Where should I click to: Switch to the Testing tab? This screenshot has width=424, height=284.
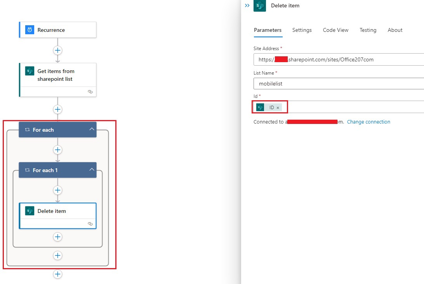click(x=368, y=30)
